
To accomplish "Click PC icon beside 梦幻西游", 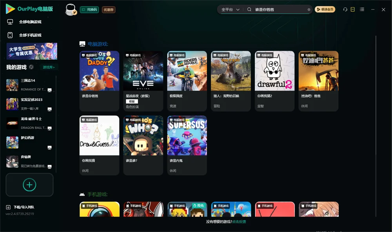I will tap(49, 147).
